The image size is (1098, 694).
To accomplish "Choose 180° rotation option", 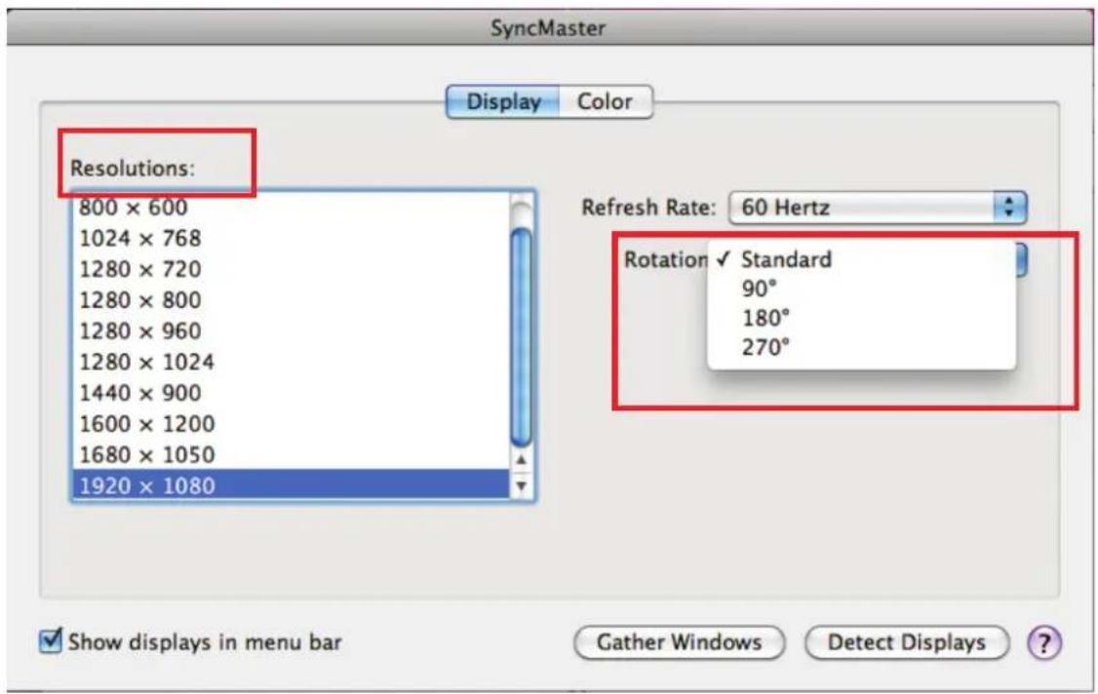I will click(x=861, y=318).
